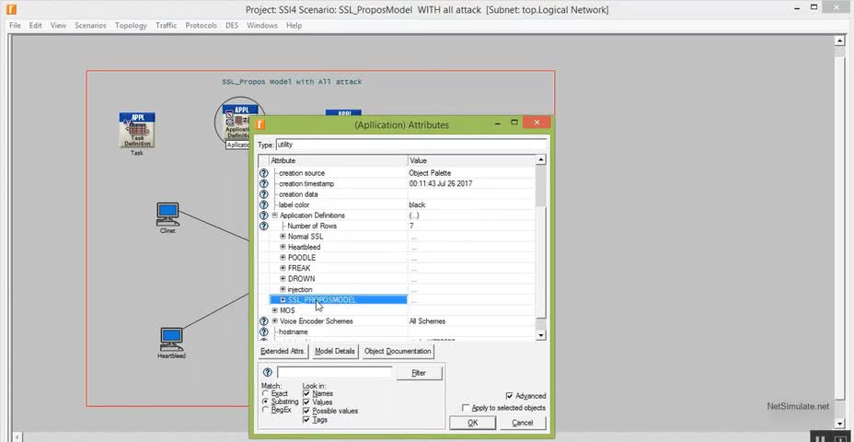This screenshot has width=854, height=442.
Task: Click help icon for label color
Action: click(x=263, y=205)
